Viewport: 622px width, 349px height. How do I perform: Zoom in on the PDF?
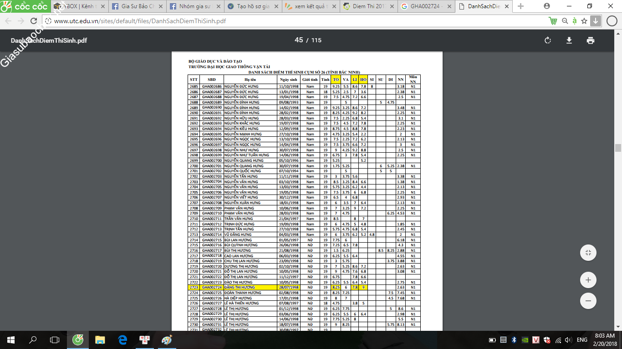(588, 280)
